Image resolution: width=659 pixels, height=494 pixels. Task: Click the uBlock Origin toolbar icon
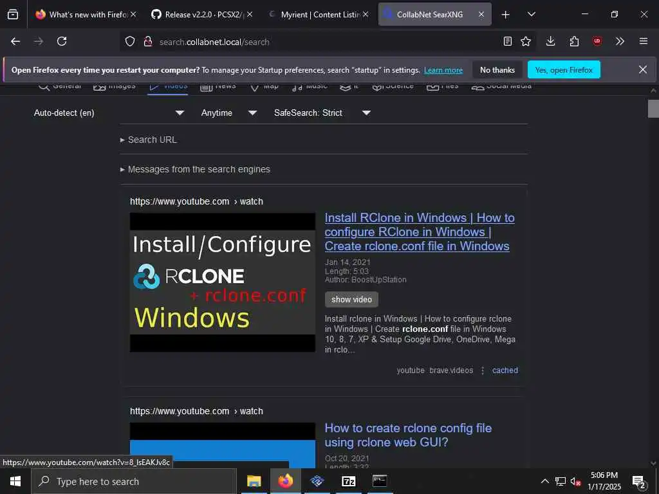click(x=597, y=41)
